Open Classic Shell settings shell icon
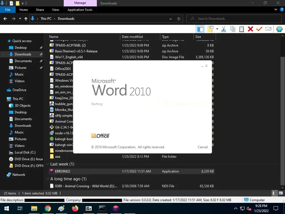This screenshot has height=214, width=285. (279, 29)
